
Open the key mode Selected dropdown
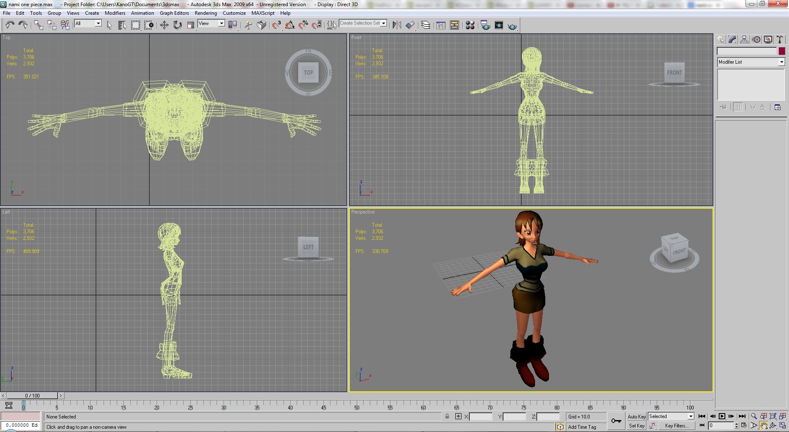point(671,416)
